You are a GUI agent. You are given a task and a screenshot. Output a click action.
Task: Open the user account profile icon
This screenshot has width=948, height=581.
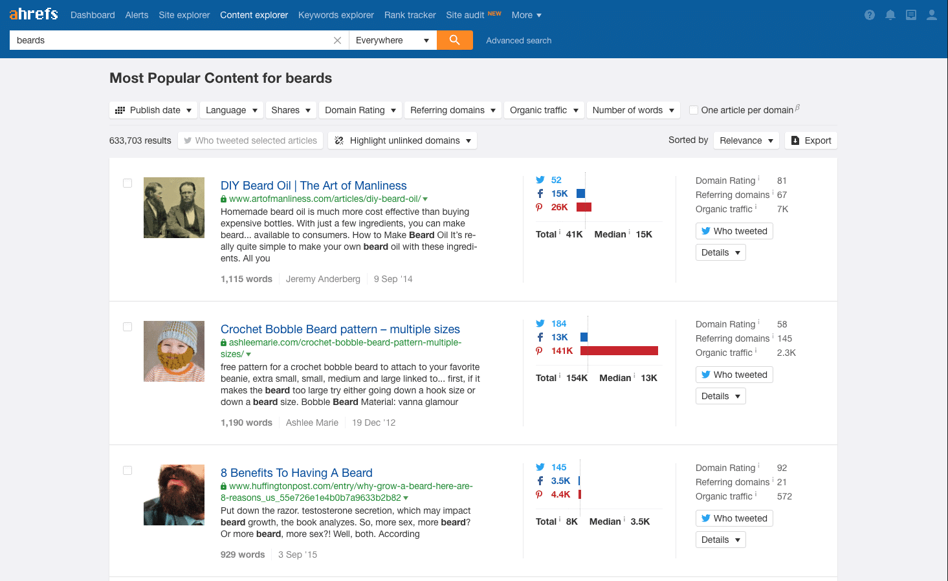[931, 15]
